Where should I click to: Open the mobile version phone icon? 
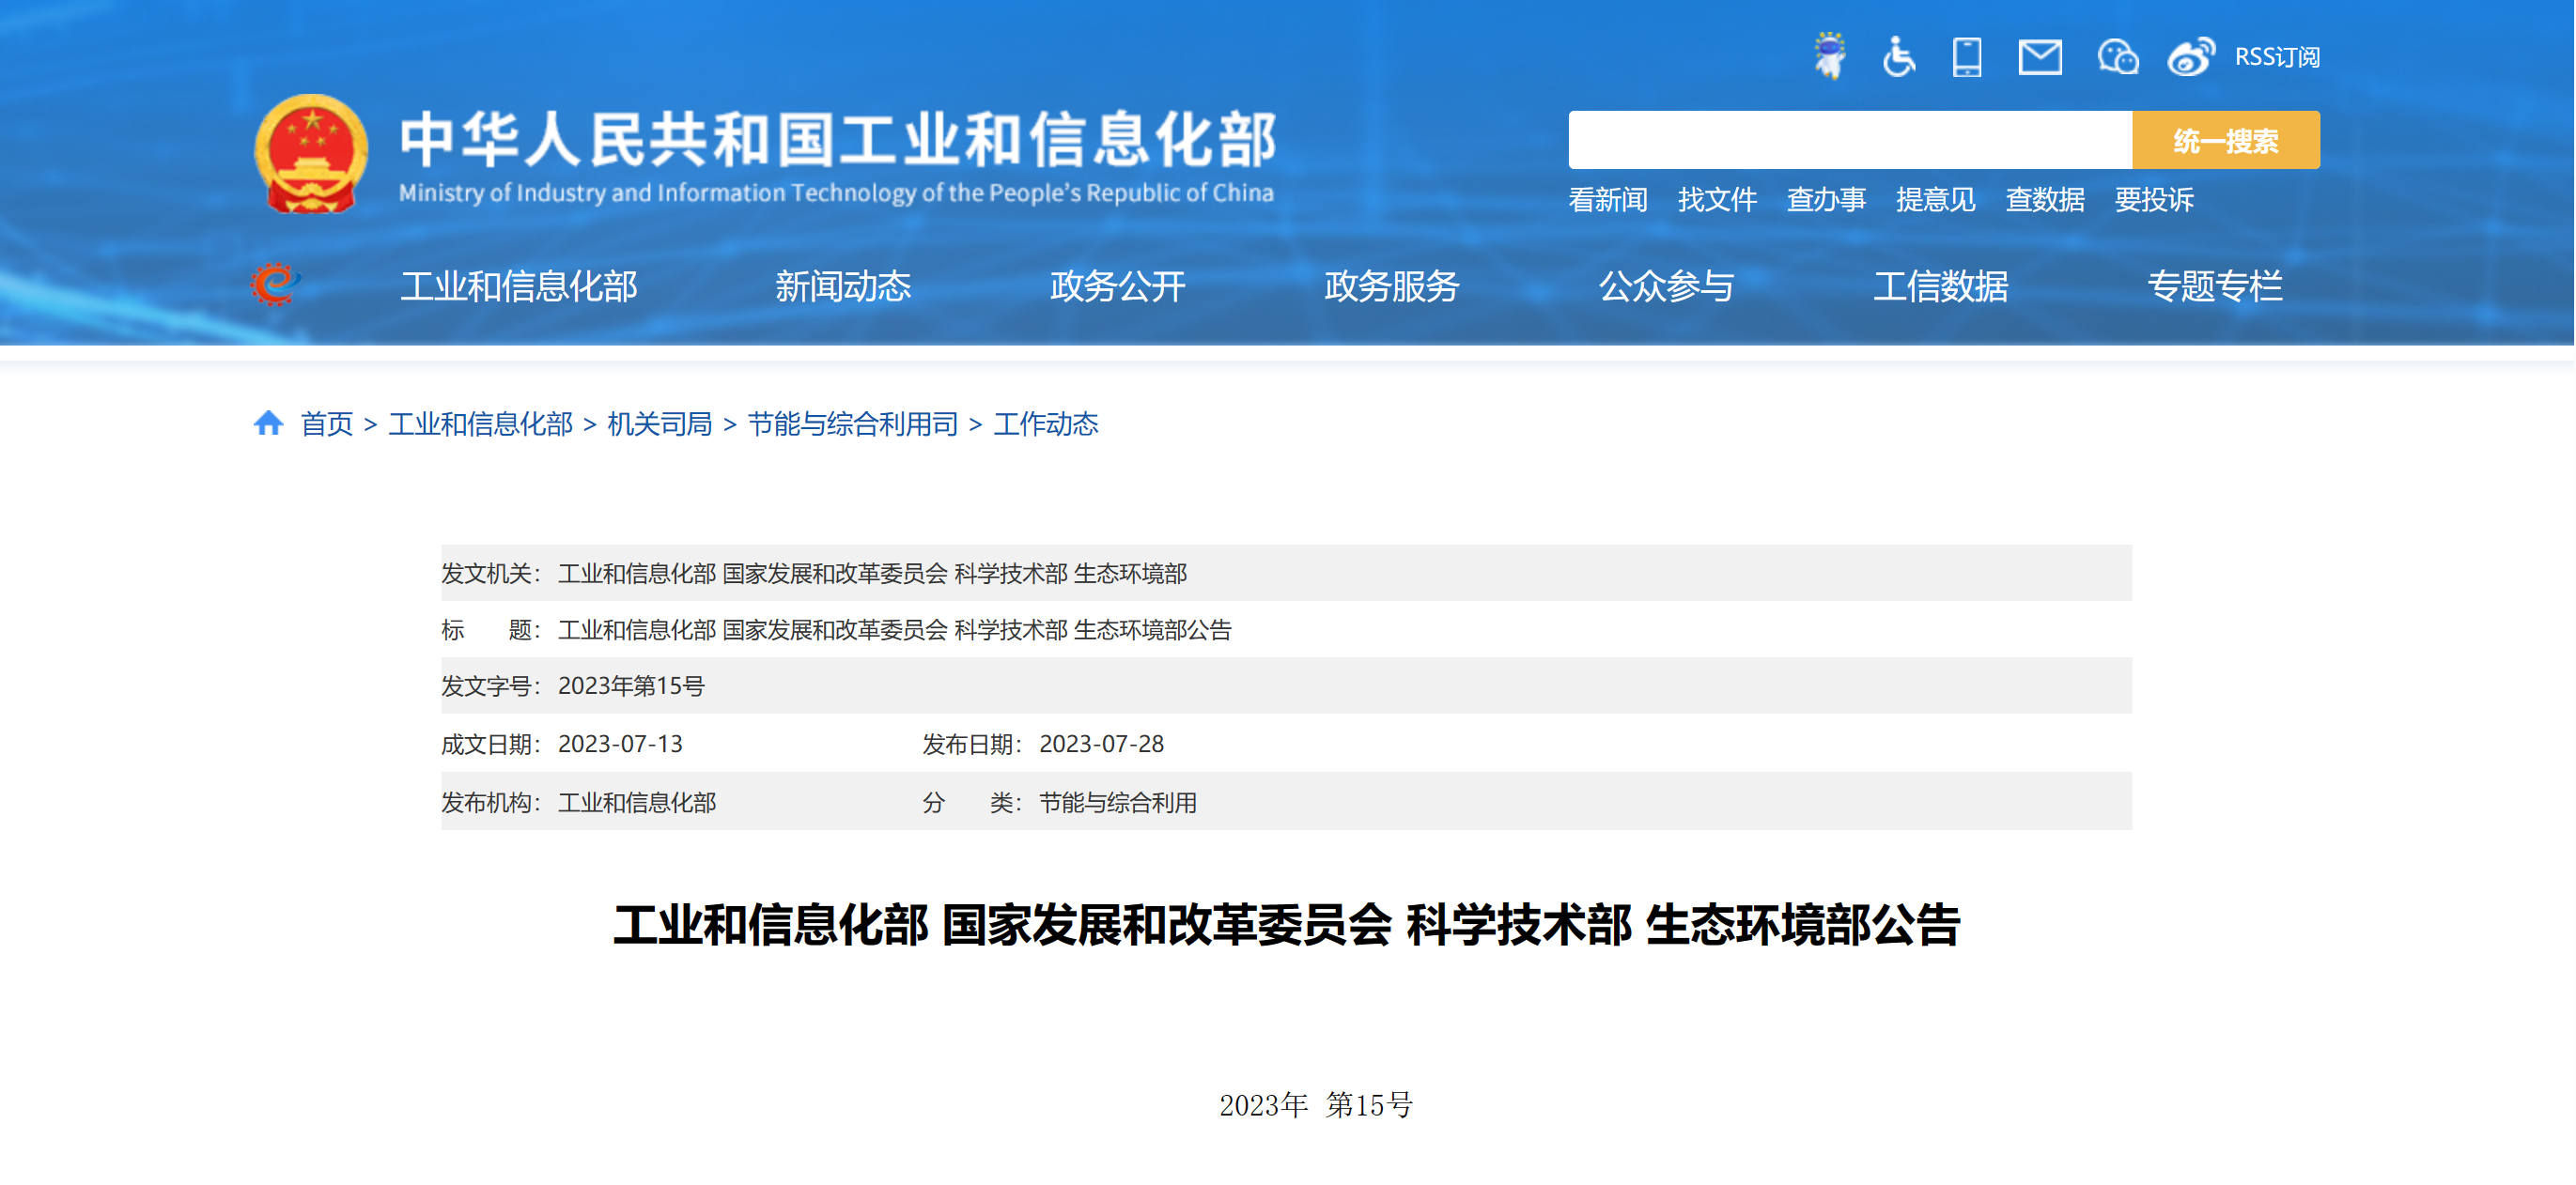(1967, 57)
